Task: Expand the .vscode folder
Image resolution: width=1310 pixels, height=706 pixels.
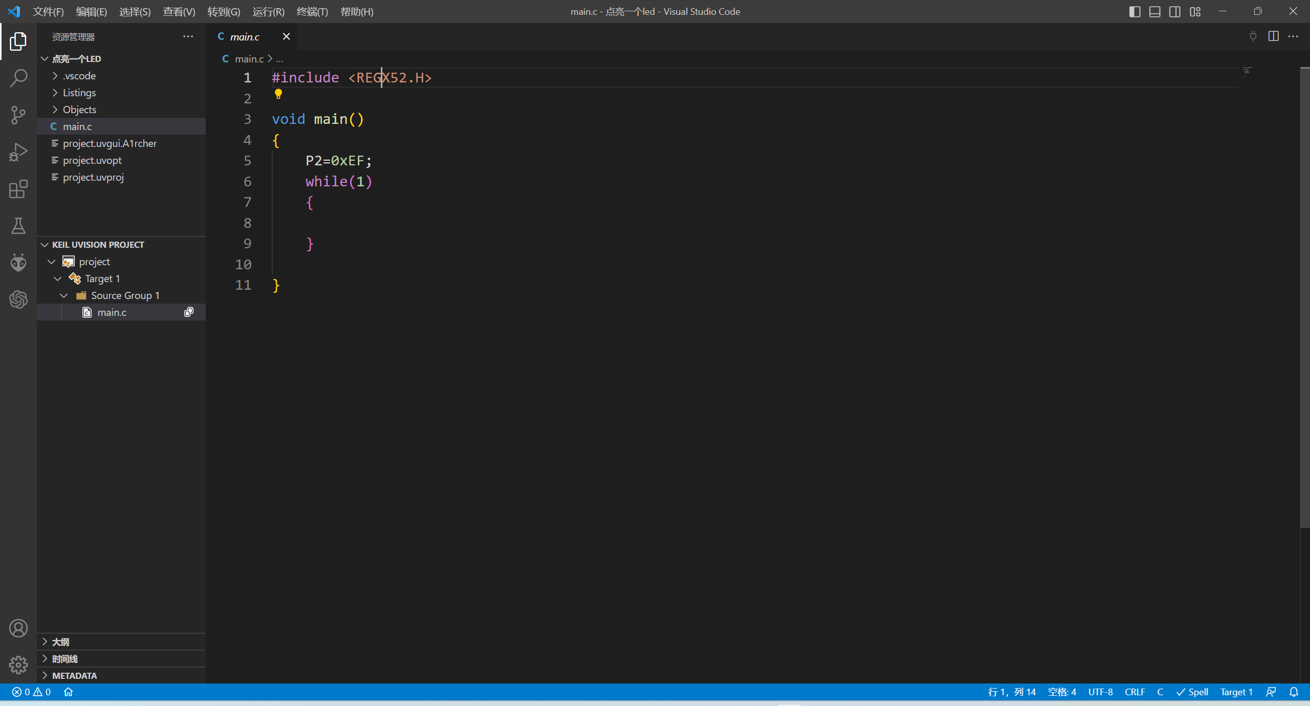Action: 79,76
